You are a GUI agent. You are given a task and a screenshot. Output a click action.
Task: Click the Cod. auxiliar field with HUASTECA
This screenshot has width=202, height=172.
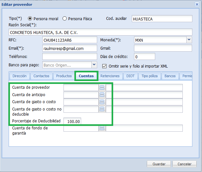[x=162, y=19]
